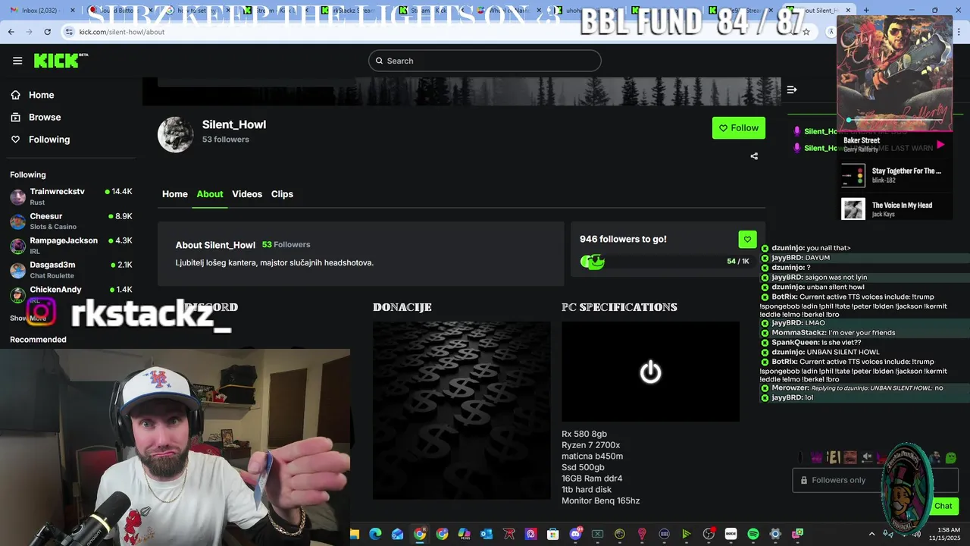Image resolution: width=970 pixels, height=546 pixels.
Task: Select 'Stay Together For The...' track
Action: click(894, 175)
